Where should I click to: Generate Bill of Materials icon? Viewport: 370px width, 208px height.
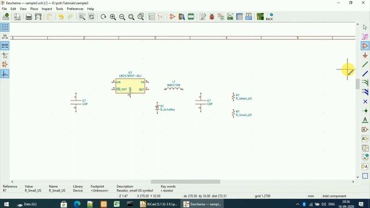249,17
